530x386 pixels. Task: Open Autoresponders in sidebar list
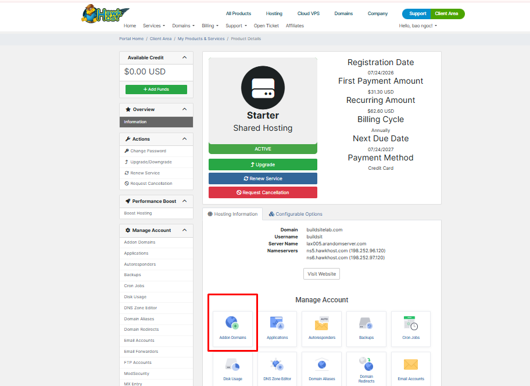(156, 265)
